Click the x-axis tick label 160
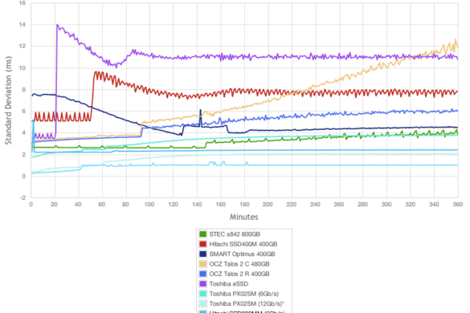 click(220, 205)
